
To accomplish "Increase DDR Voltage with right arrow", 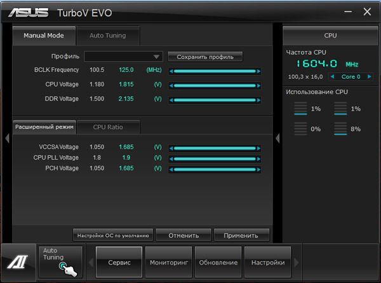I will coord(258,100).
